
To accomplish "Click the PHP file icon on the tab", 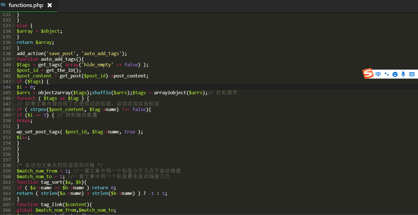I will coord(3,5).
